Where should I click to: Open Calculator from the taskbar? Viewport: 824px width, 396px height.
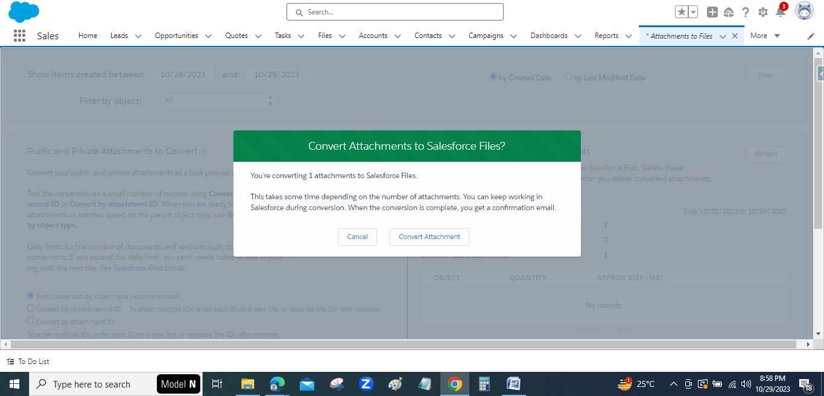(x=484, y=384)
